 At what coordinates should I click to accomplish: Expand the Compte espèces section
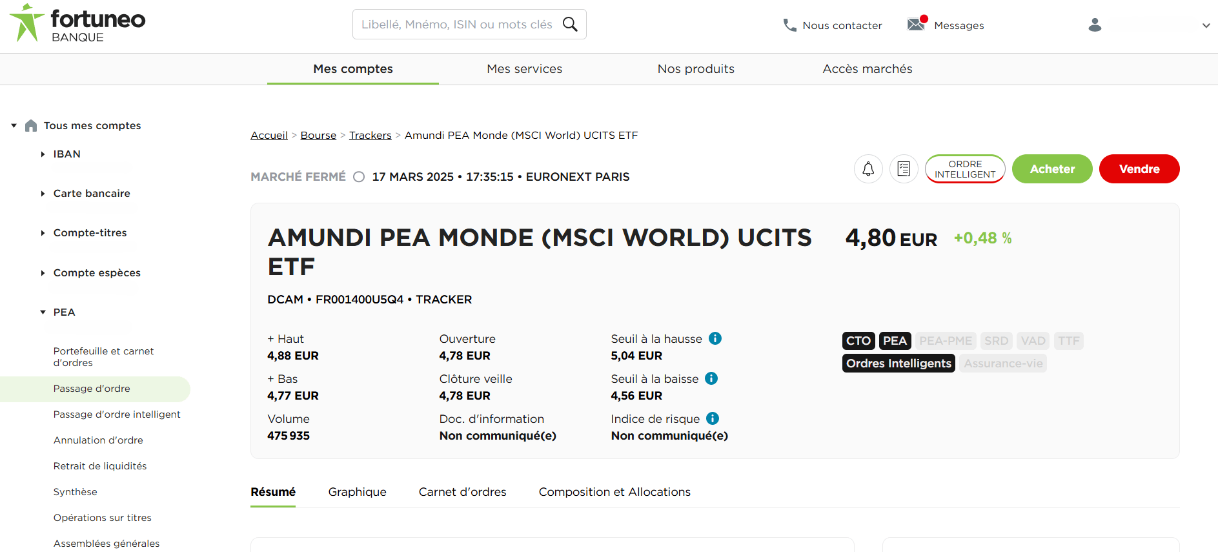tap(43, 273)
